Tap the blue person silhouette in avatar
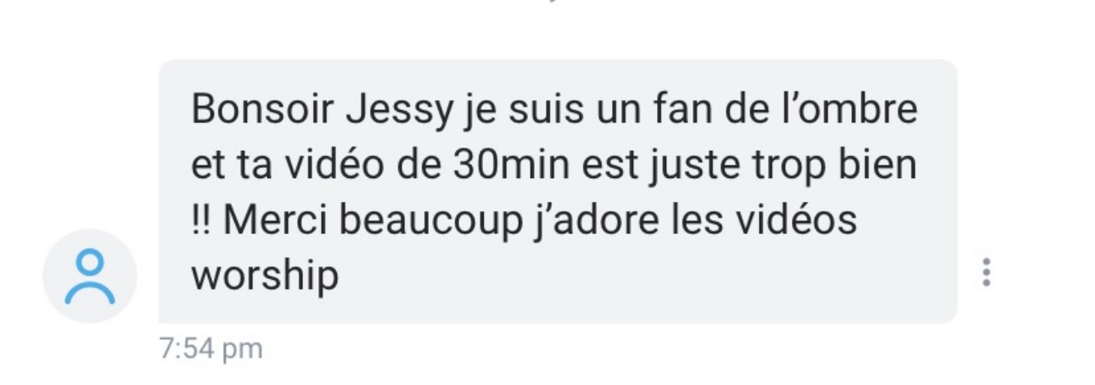Viewport: 1095px width, 385px height. pyautogui.click(x=90, y=276)
